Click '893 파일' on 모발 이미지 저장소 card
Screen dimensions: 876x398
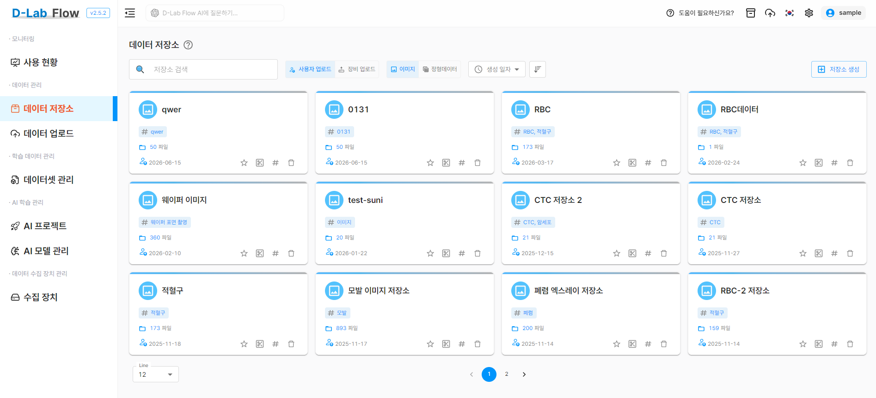(x=347, y=328)
